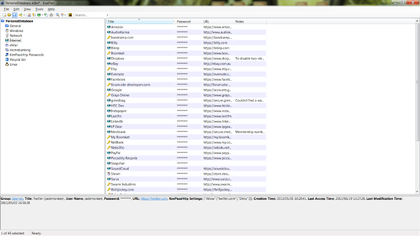Open the Open URL dropdown arrow
Viewport: 420px width, 236px height.
[43, 15]
